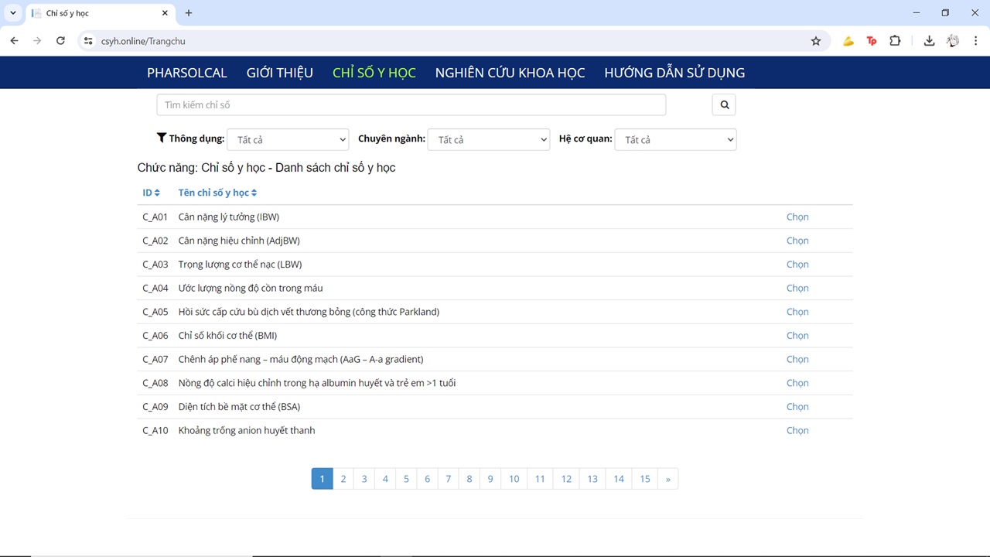Go to pagination page 8
The width and height of the screenshot is (990, 557).
469,479
